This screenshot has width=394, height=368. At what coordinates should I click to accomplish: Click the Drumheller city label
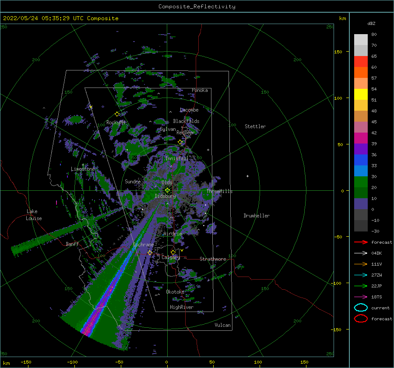click(x=257, y=216)
